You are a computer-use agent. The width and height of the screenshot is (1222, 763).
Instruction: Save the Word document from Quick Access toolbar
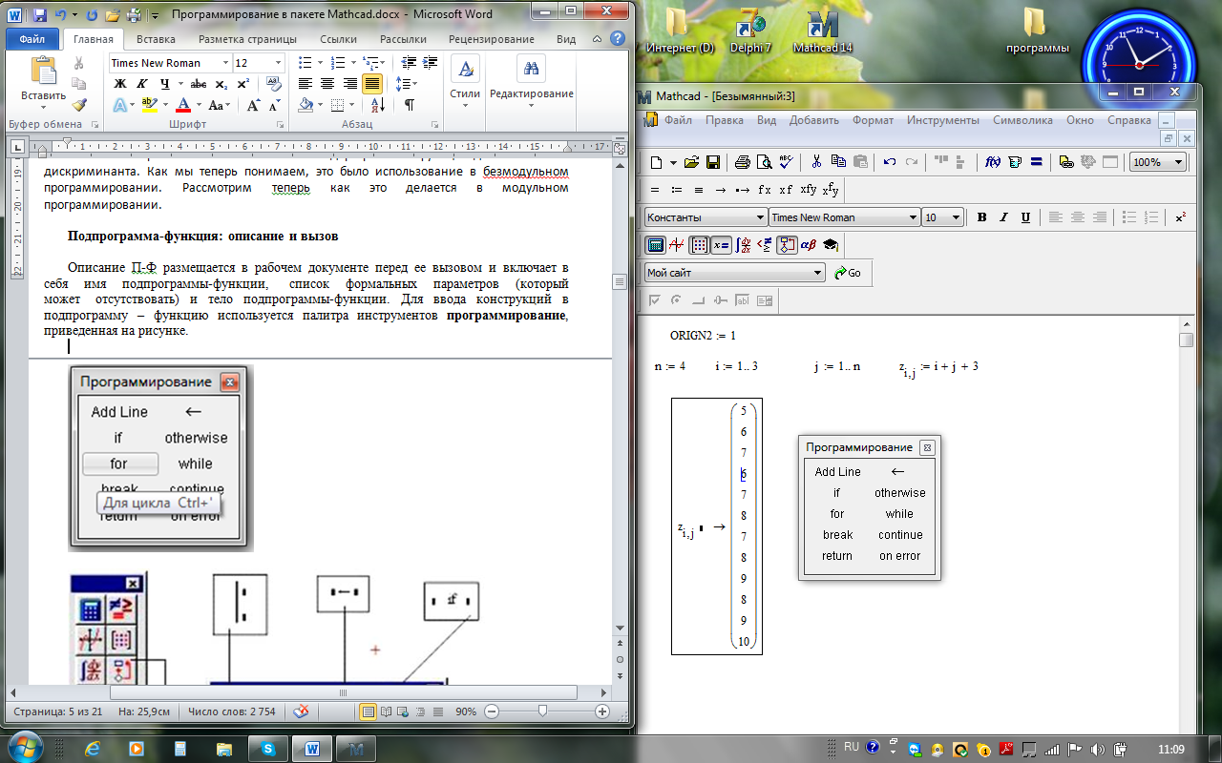40,14
